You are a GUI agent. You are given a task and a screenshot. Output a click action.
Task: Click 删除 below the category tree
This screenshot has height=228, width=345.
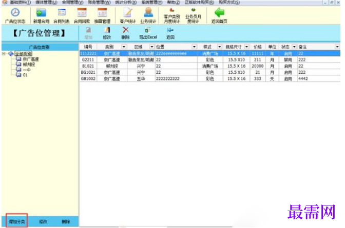pos(66,222)
